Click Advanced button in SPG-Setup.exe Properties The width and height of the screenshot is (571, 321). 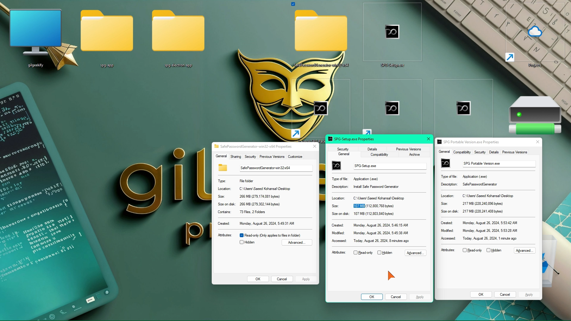pos(415,253)
